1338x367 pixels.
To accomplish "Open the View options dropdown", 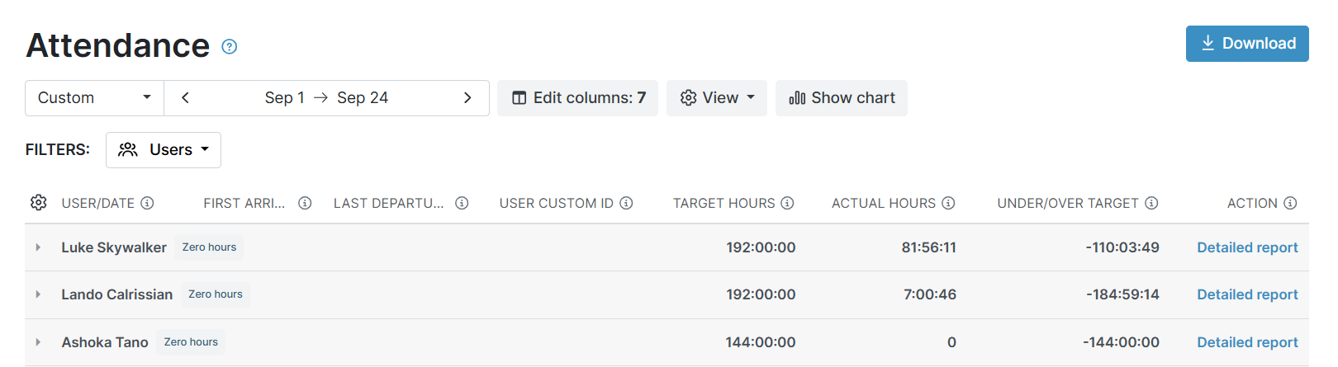I will click(717, 98).
